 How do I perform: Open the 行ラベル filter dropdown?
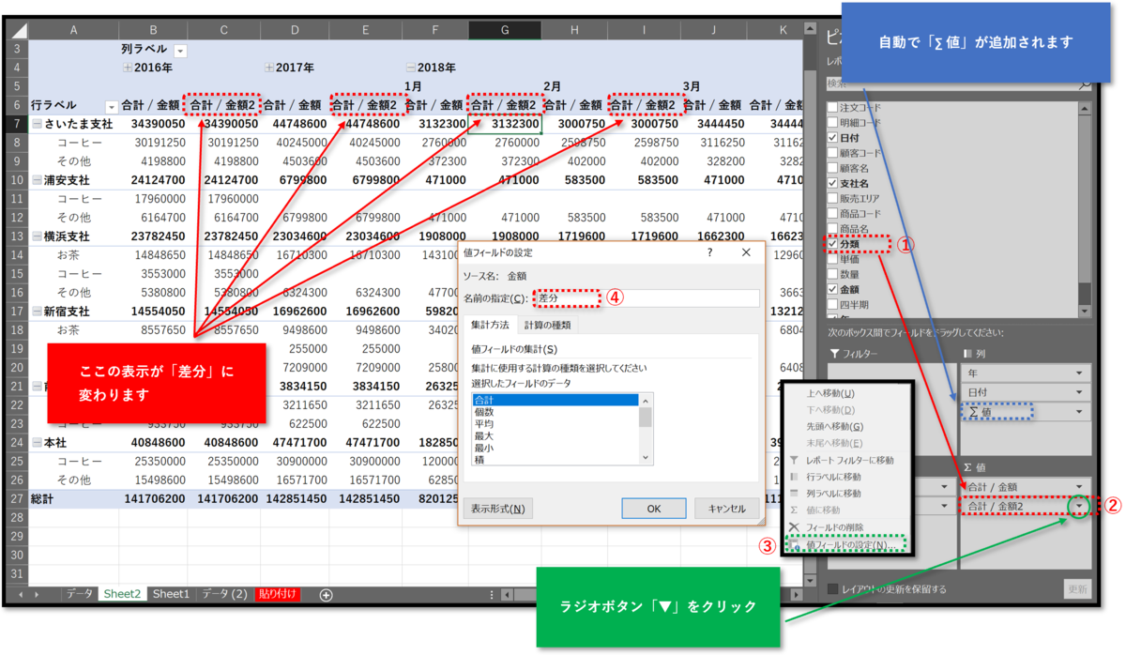tap(112, 106)
